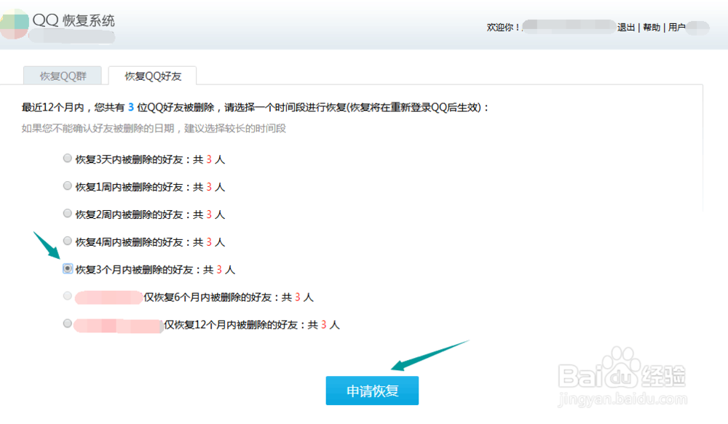Click the QQ 恢复系统 logo icon
728x424 pixels.
[x=14, y=24]
